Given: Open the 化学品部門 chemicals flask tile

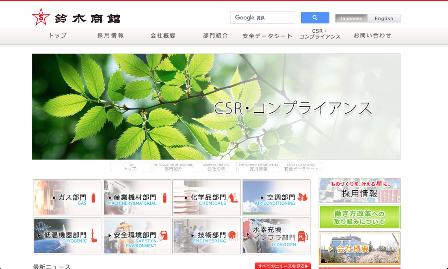Looking at the screenshot, I should coord(206,198).
